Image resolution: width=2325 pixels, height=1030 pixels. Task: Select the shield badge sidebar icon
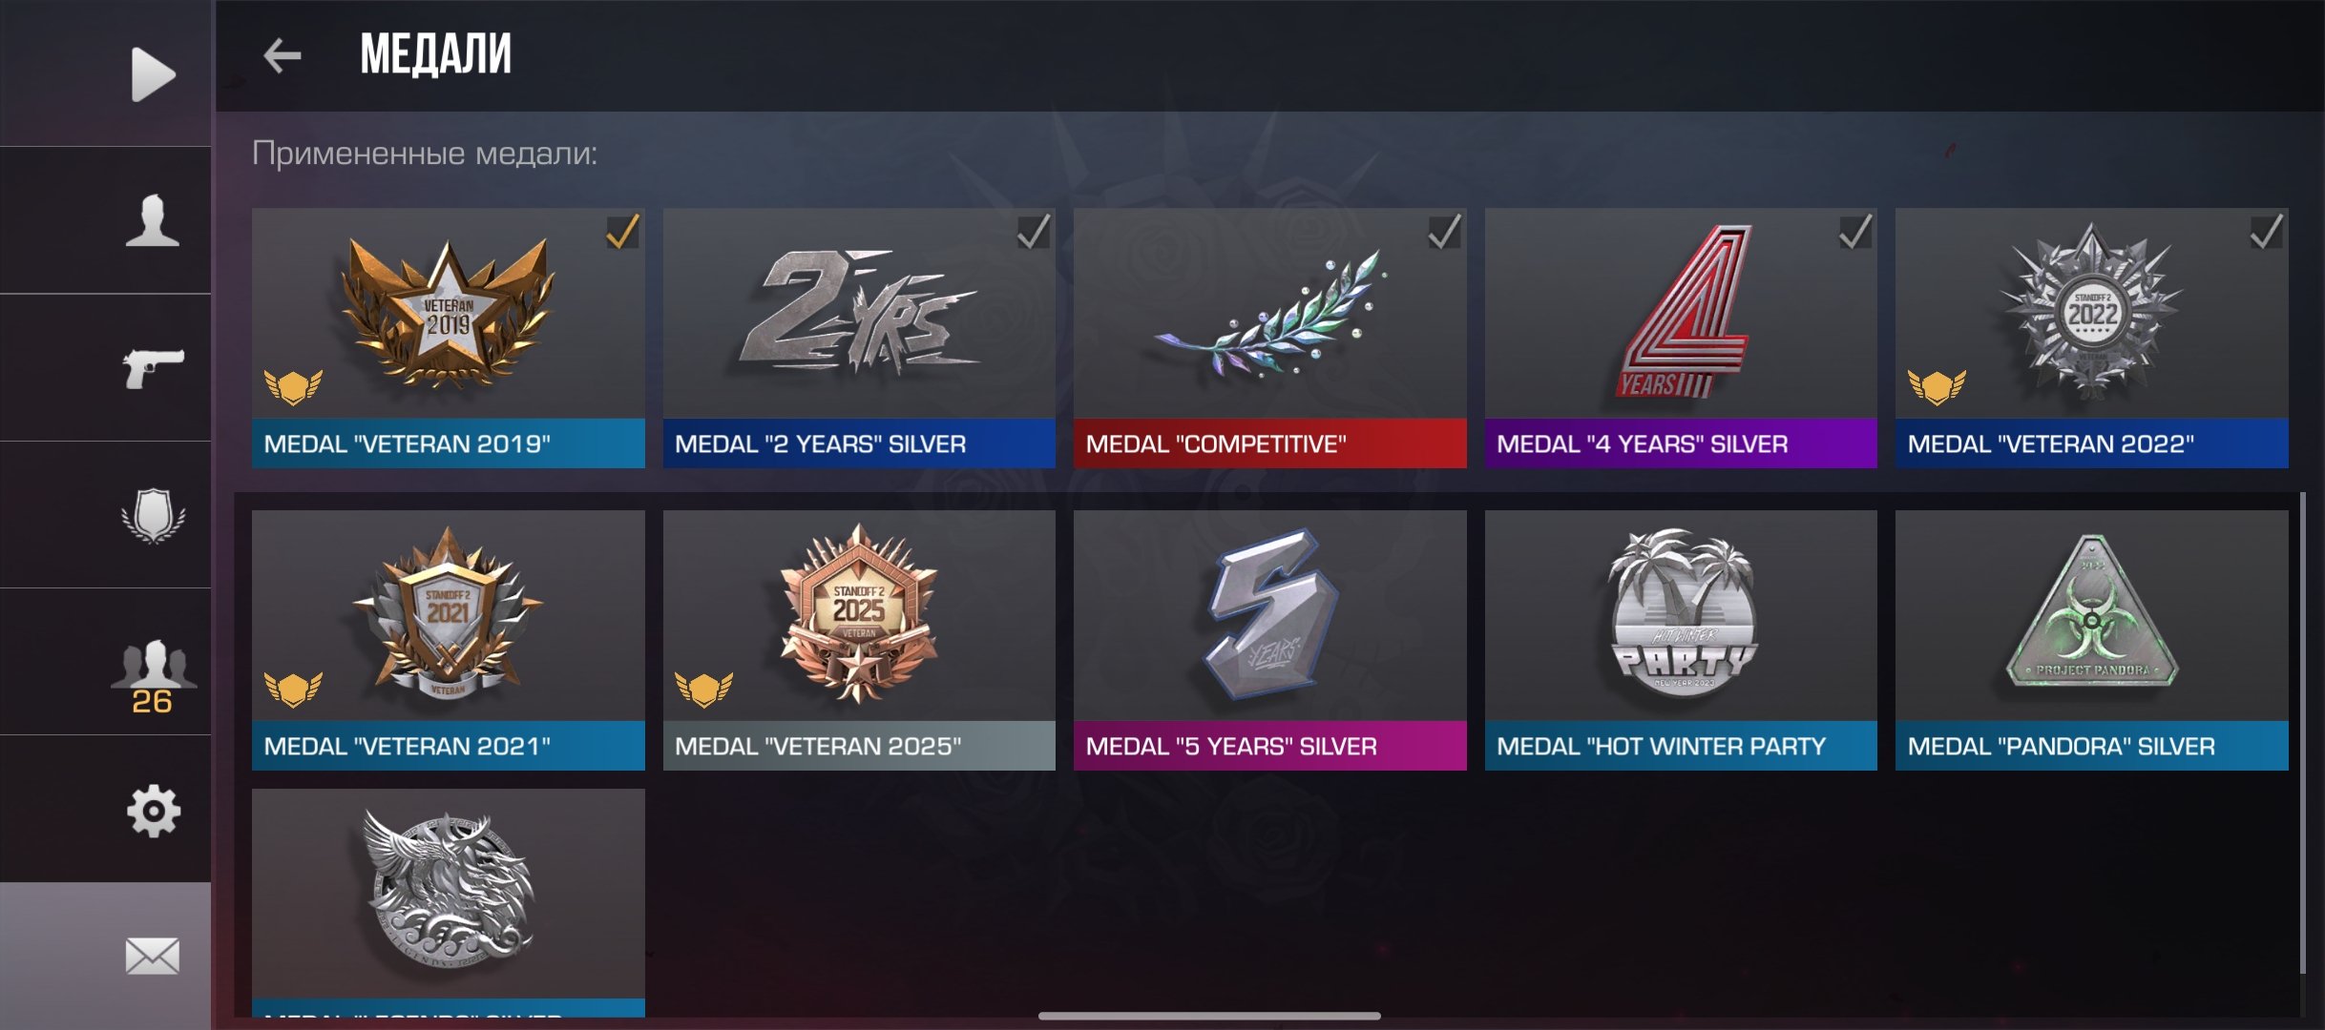[x=153, y=516]
